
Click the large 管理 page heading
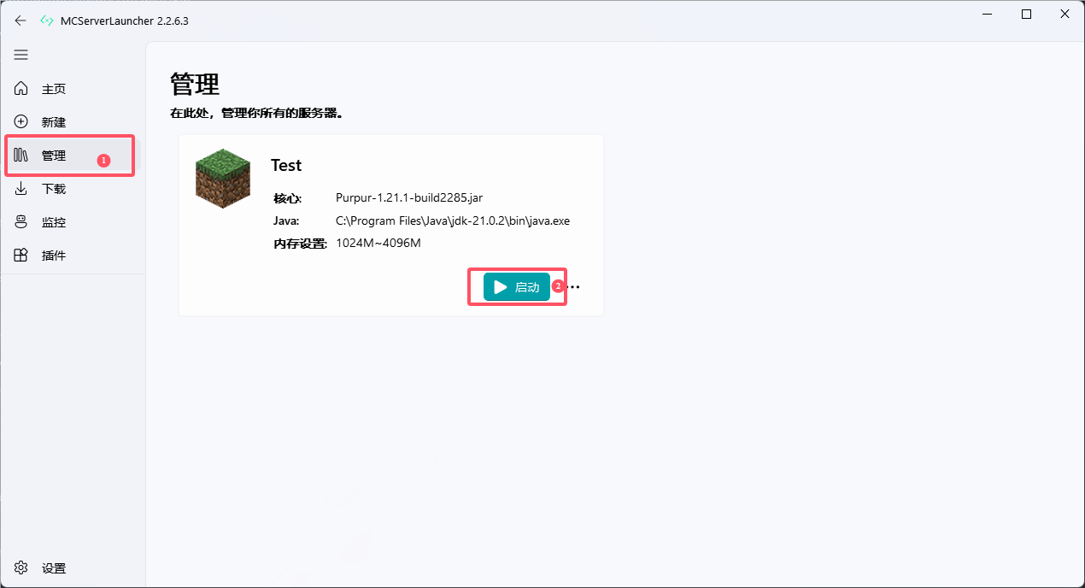point(195,84)
